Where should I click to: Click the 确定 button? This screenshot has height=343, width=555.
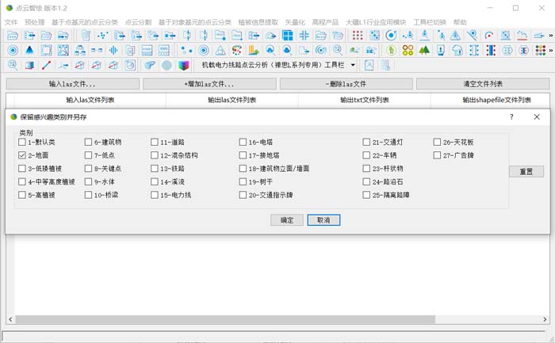click(x=286, y=219)
